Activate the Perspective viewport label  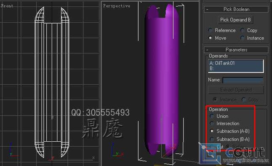tap(117, 6)
